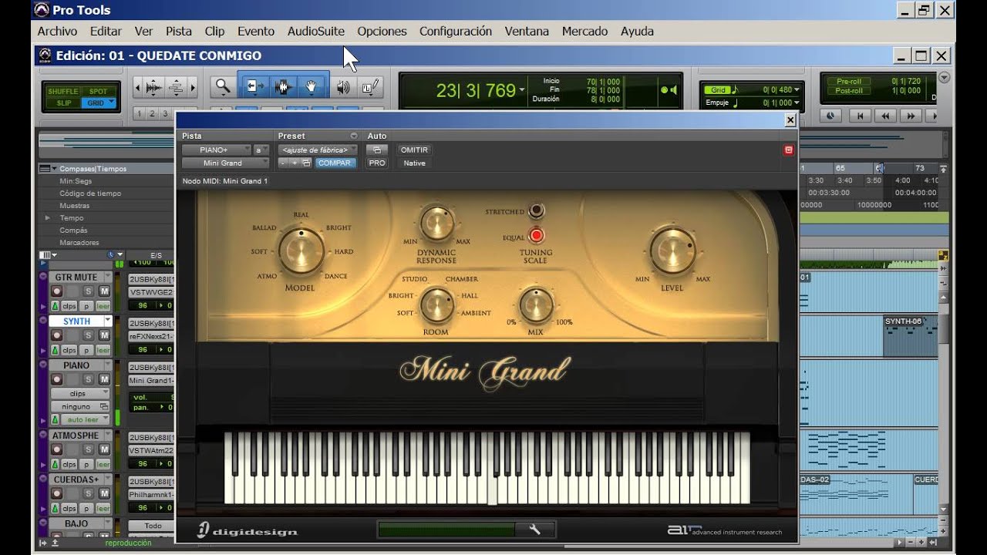Click the wrench settings icon in Mini Grand
987x555 pixels.
click(534, 529)
